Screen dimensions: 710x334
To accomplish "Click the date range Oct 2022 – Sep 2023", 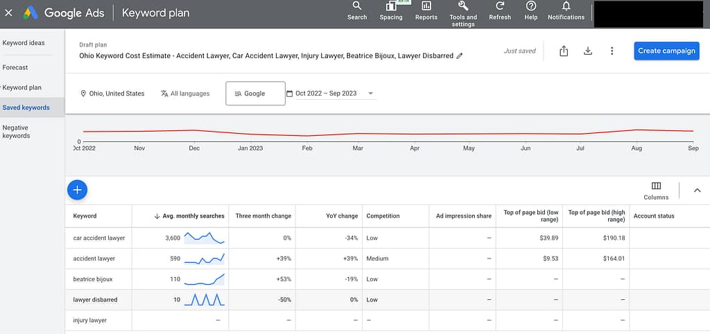I will coord(326,94).
